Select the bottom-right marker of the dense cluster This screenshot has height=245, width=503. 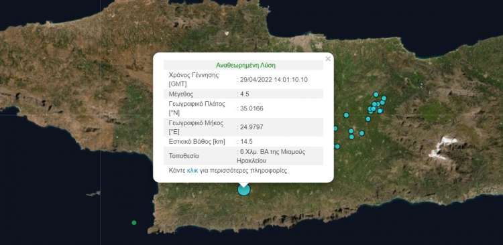pos(380,111)
